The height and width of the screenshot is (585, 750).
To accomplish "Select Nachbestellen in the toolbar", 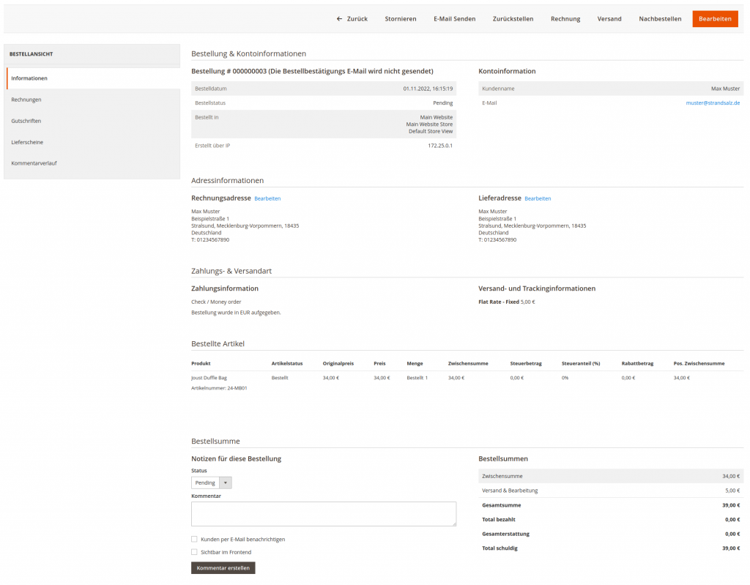I will pos(660,19).
